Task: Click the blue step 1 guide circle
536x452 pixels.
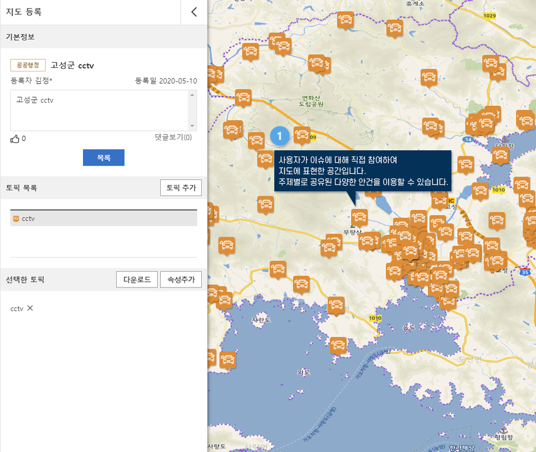Action: point(280,136)
